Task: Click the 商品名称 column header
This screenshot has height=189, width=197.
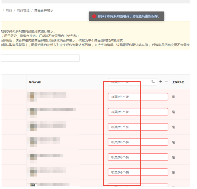Action: pos(35,82)
